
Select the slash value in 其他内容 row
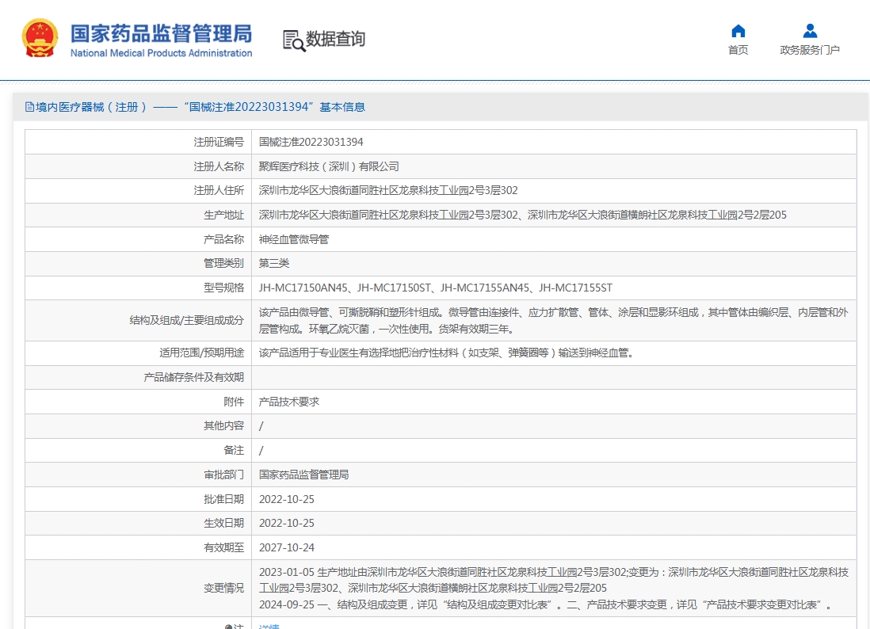pos(261,426)
